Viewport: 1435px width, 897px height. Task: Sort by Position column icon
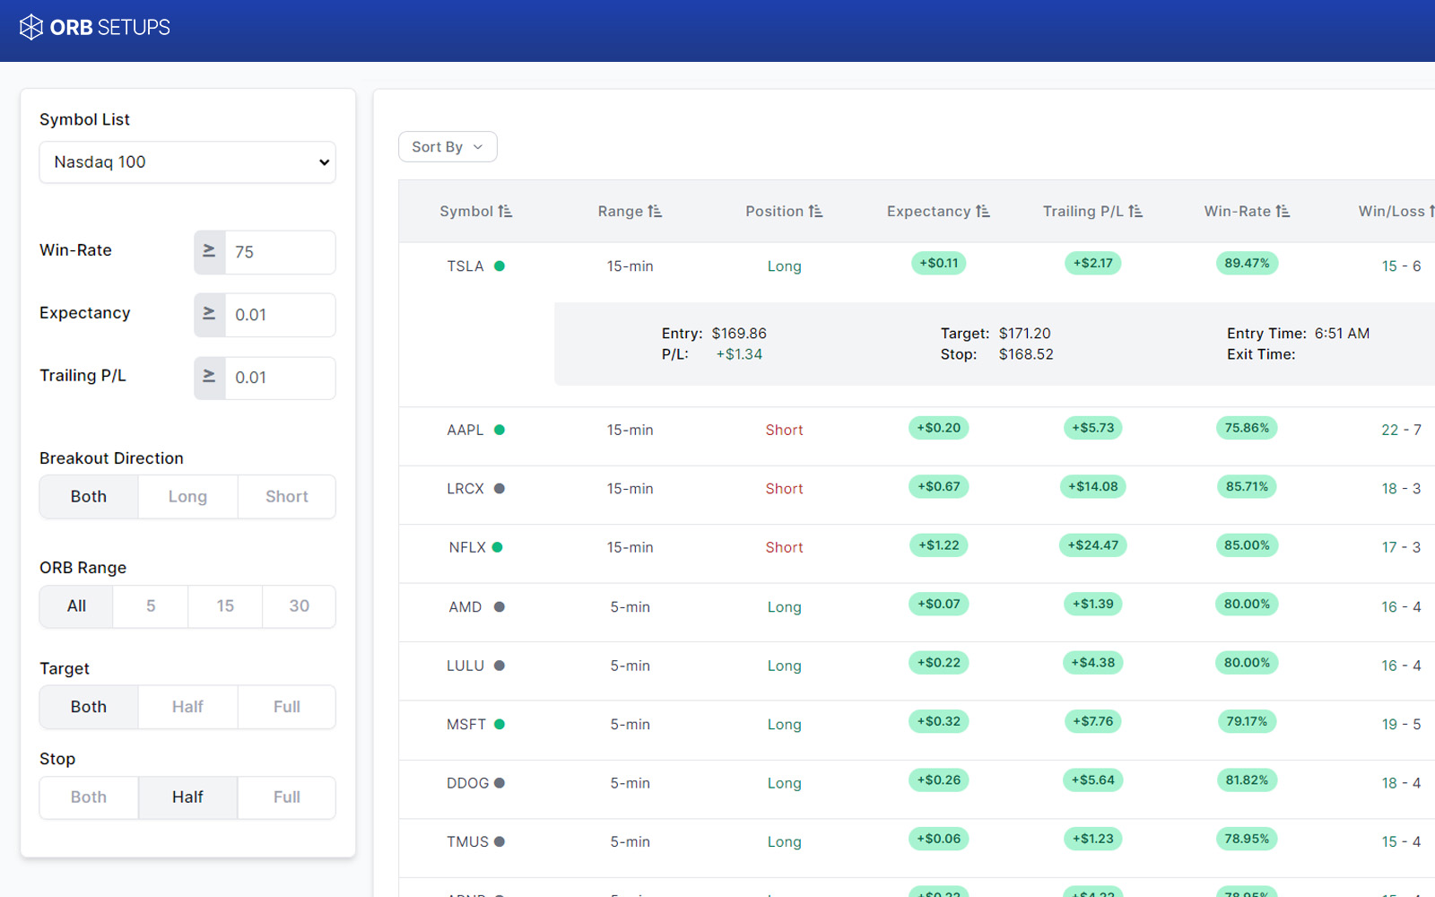coord(815,212)
